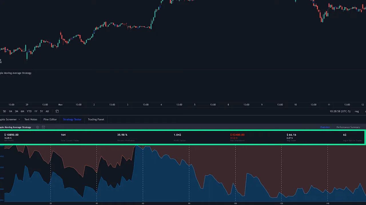
Task: Select the 1Y timeframe button
Action: pyautogui.click(x=35, y=111)
